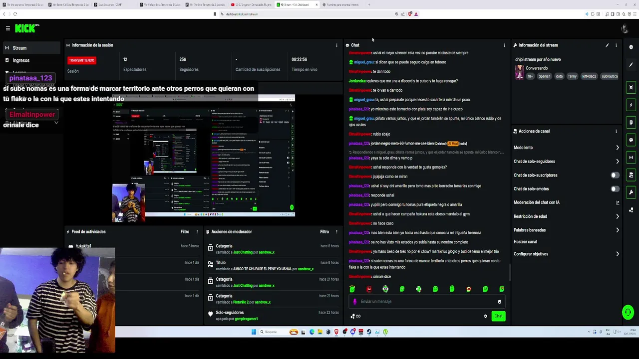Click the notes page icon in the right rail
The height and width of the screenshot is (359, 639).
631,122
